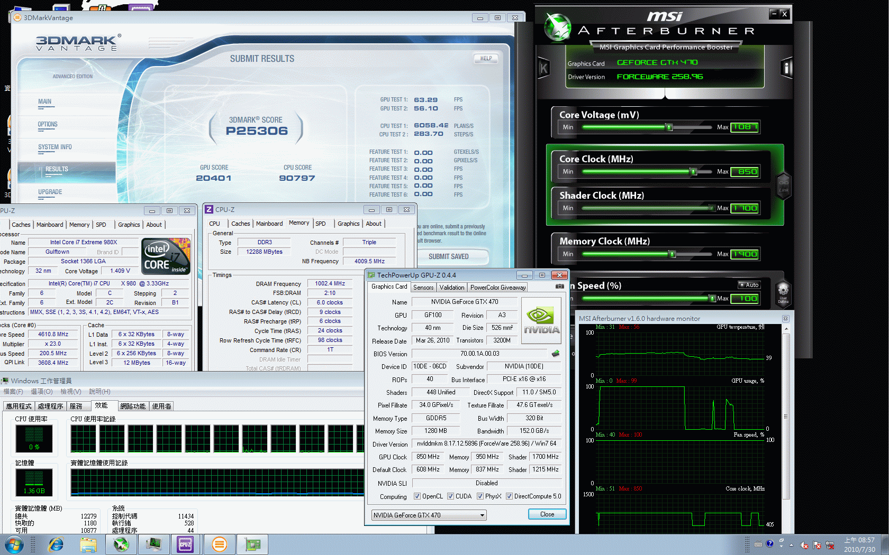Click the Core Clock 850 value field
The image size is (889, 555).
[745, 172]
